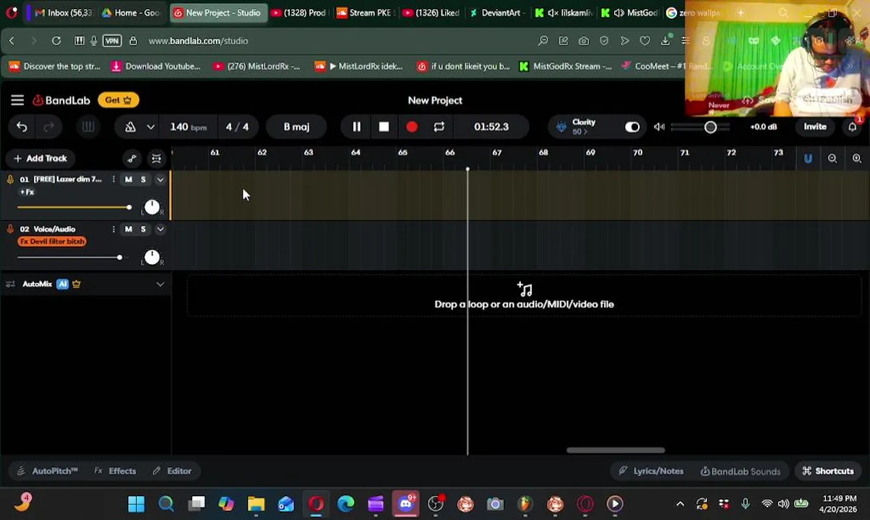
Task: Toggle cycle loop mode
Action: tap(439, 127)
